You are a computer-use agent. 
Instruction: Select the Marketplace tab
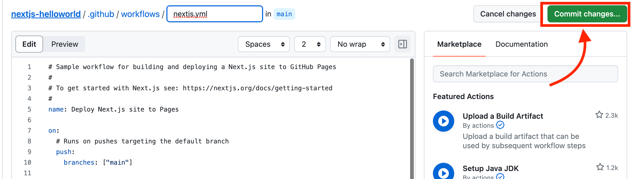459,44
